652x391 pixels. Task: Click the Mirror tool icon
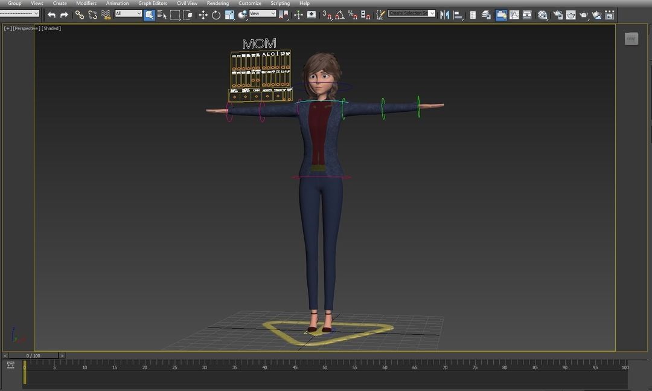click(444, 15)
